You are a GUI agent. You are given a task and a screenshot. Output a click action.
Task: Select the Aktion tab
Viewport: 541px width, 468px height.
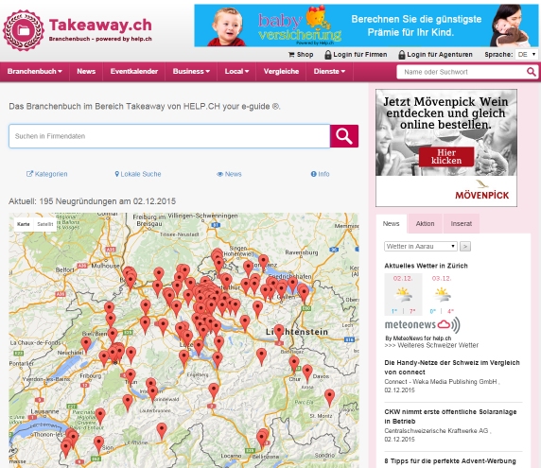coord(425,224)
